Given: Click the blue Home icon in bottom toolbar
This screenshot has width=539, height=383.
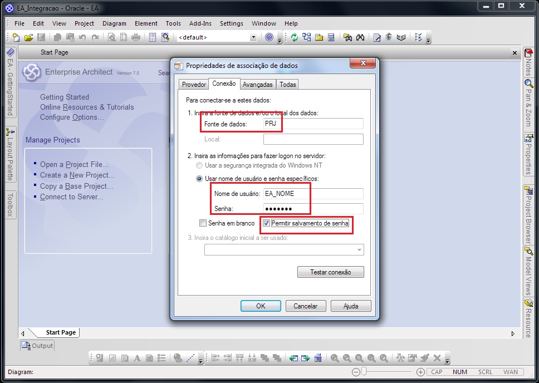Looking at the screenshot, I should 318,359.
